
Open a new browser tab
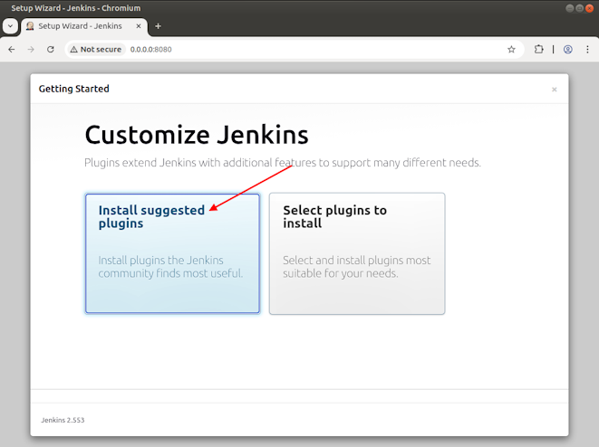(158, 26)
